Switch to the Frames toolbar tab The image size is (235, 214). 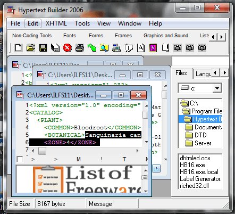[x=123, y=36]
